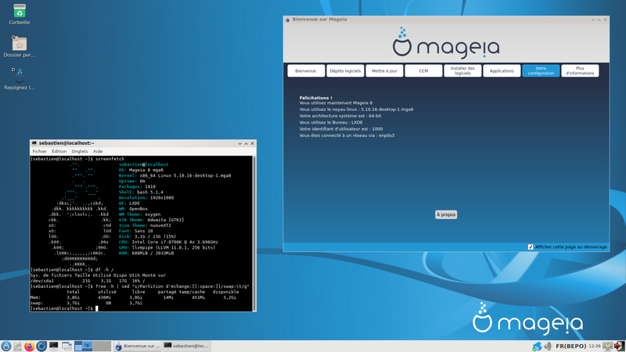Open the Aide menu in the terminal
The width and height of the screenshot is (626, 352).
98,151
